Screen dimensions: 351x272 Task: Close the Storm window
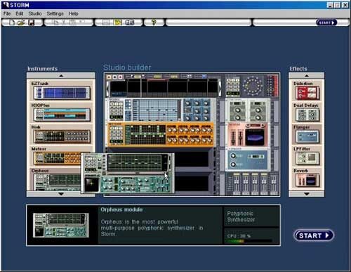tap(345, 5)
